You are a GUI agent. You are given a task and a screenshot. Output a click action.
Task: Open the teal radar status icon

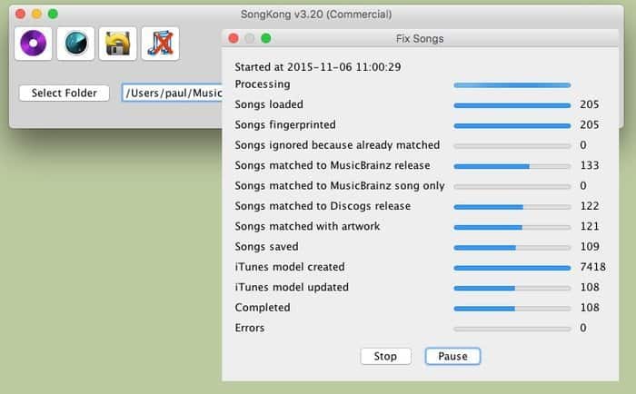75,44
